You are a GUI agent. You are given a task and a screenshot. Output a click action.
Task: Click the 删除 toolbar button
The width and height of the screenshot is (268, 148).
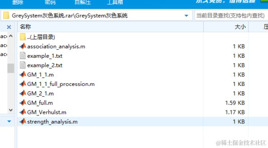[18, 2]
